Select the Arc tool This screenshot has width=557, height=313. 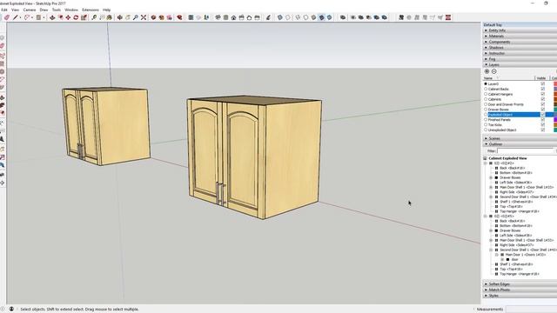27,17
